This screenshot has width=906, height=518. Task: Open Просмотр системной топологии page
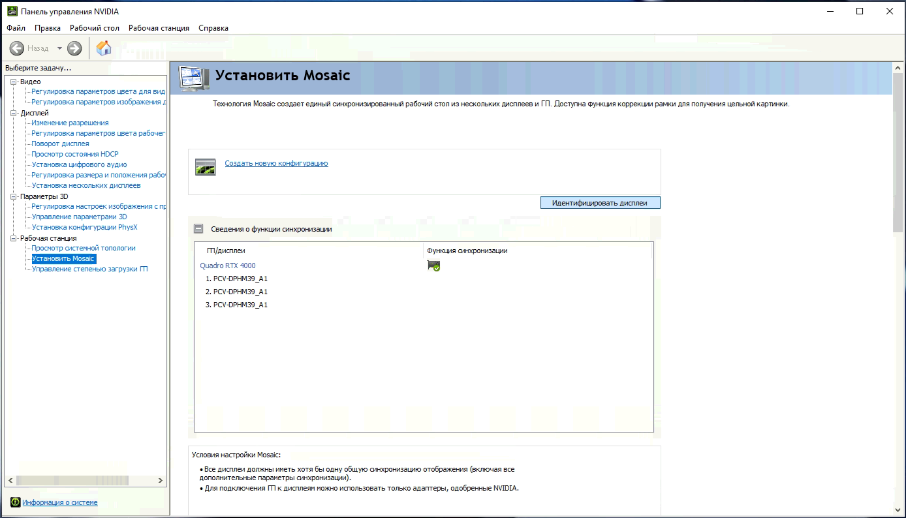(84, 248)
